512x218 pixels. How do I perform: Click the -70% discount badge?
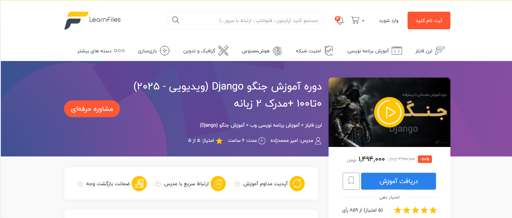(x=425, y=159)
